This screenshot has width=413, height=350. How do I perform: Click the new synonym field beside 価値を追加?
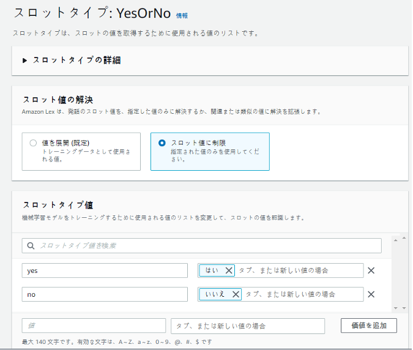coord(248,326)
